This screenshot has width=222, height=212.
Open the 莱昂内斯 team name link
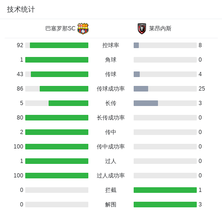[x=160, y=28]
